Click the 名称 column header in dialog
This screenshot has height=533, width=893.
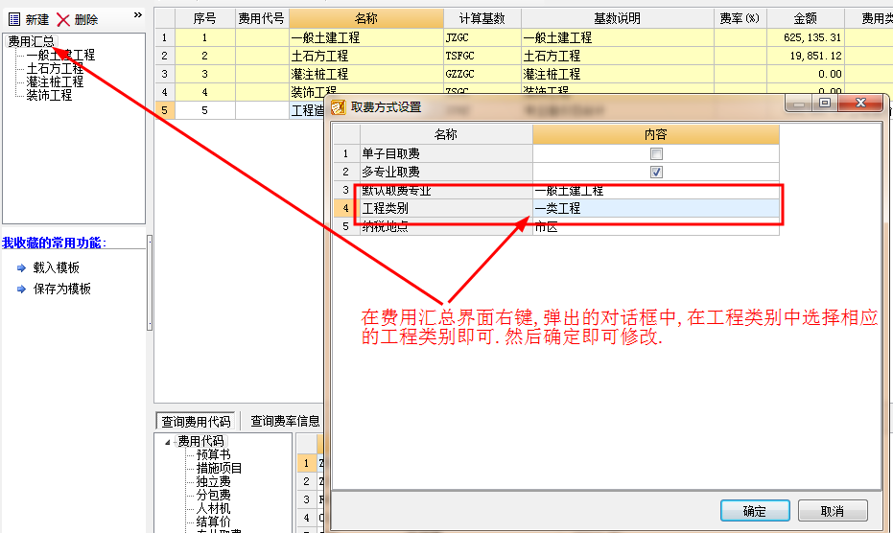point(446,134)
